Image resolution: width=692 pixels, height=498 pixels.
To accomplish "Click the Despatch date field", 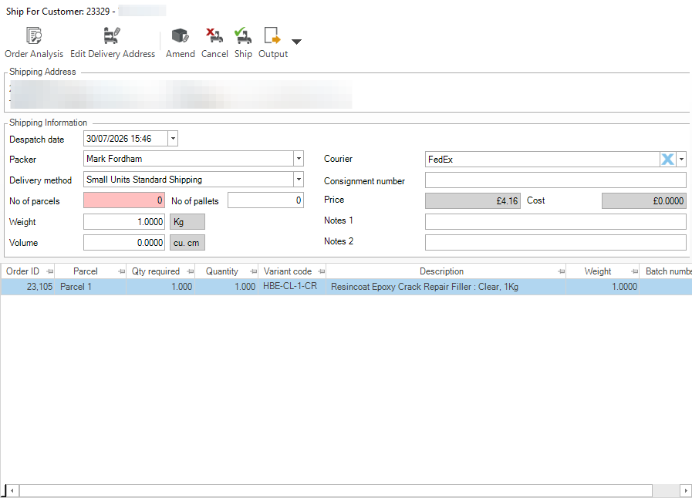I will pyautogui.click(x=126, y=139).
